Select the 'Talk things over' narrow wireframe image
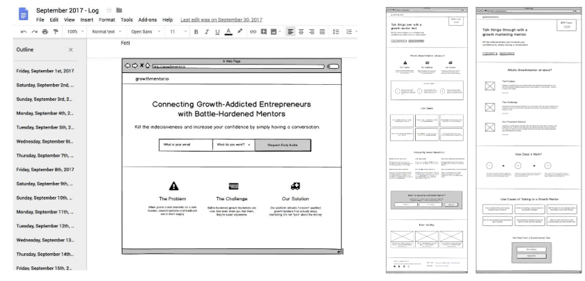Screen dimensions: 585x281 (427, 140)
